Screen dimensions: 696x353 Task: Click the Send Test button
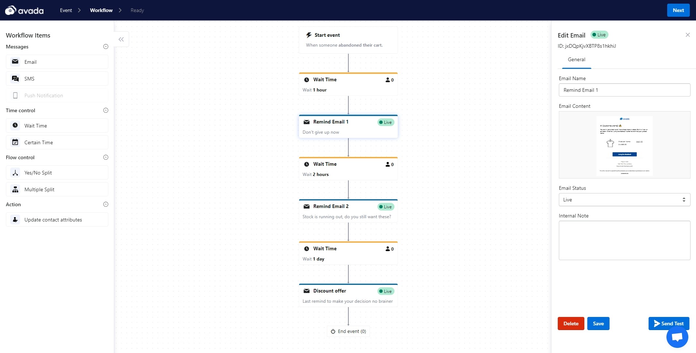[x=669, y=323]
